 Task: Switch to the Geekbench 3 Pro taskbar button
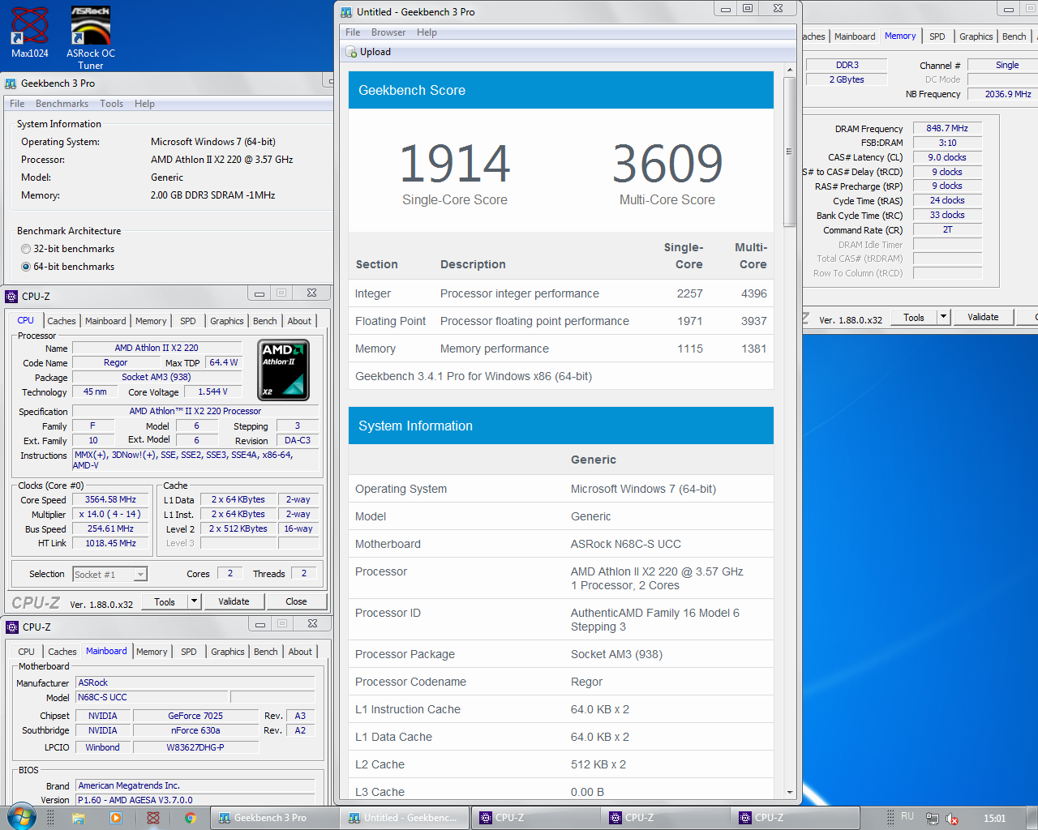[x=274, y=818]
